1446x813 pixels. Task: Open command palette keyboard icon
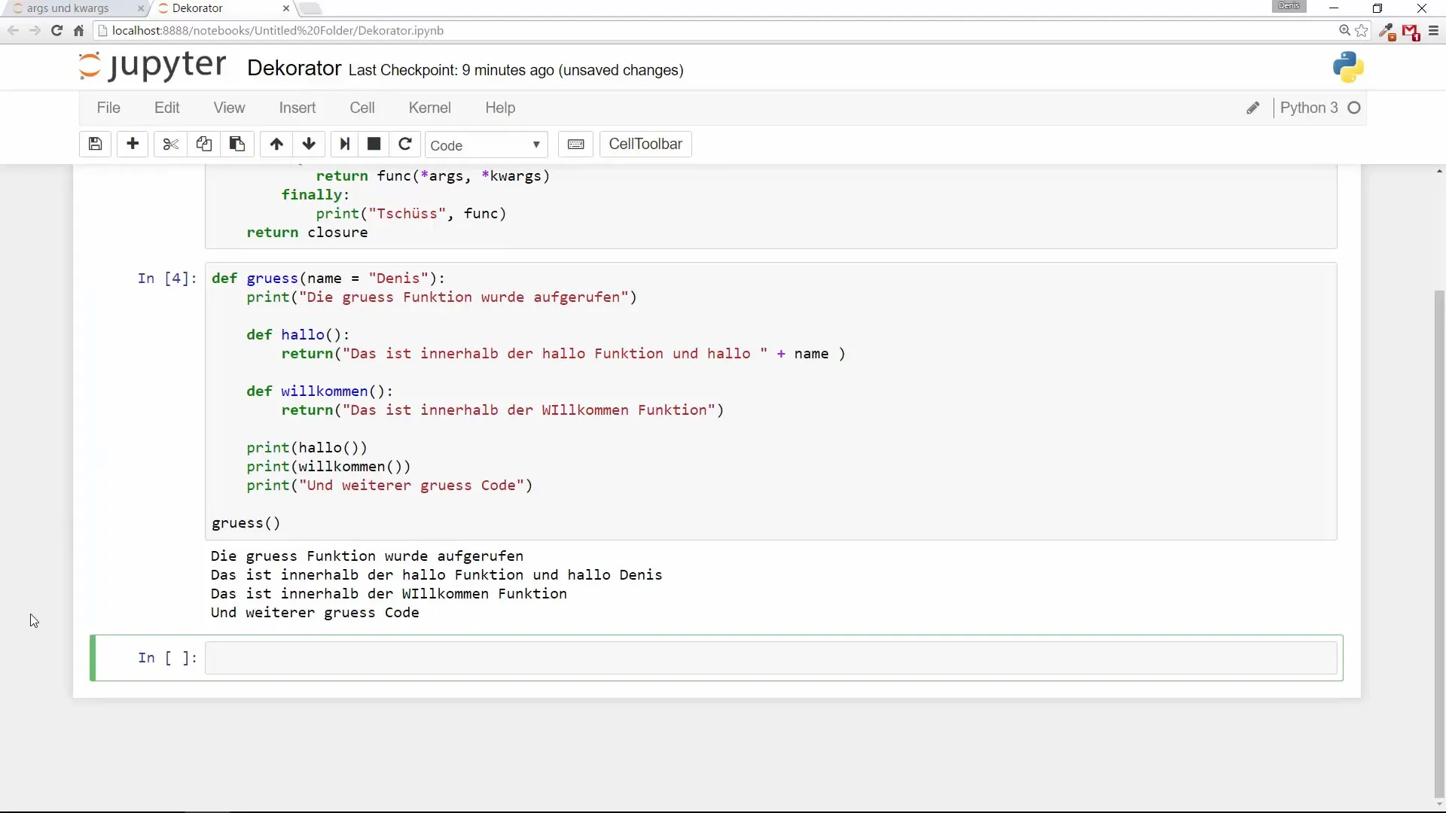576,144
